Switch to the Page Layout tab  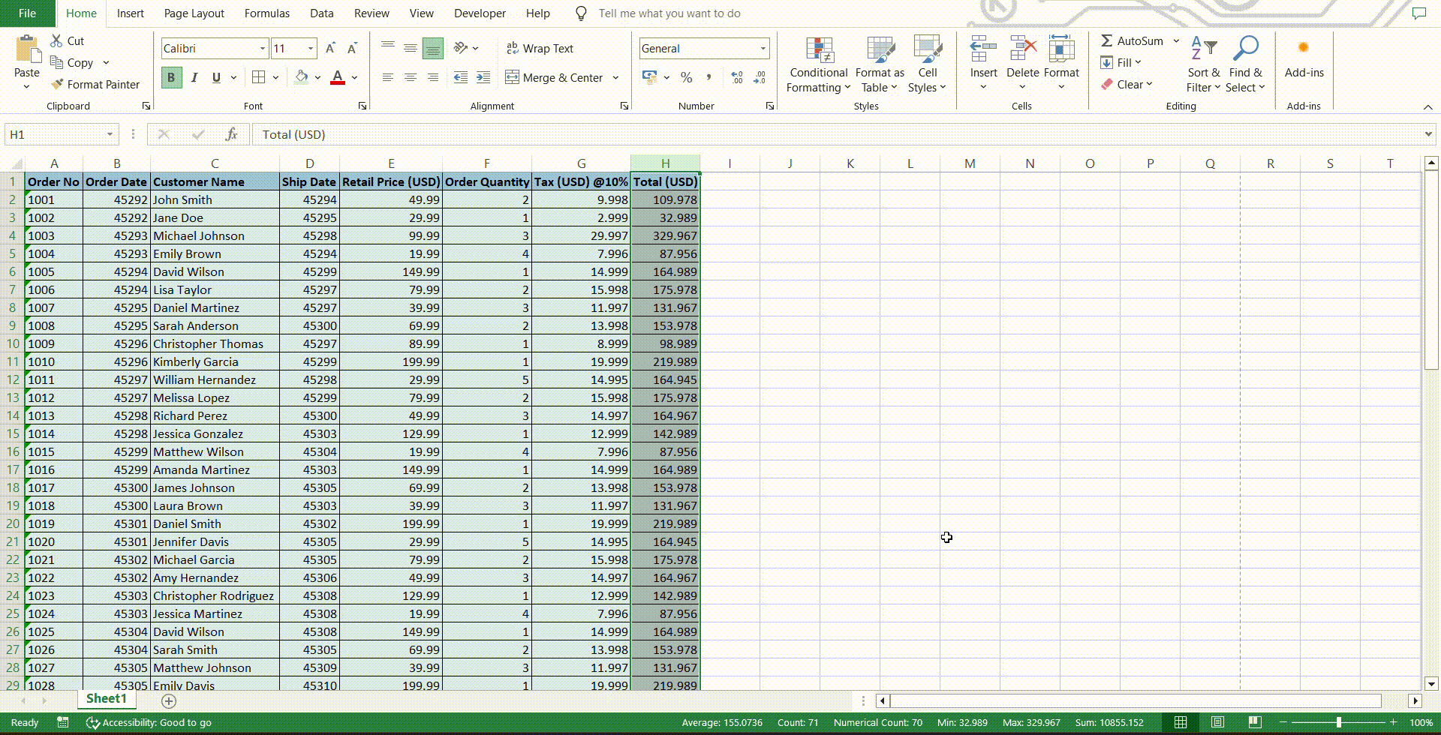coord(194,13)
